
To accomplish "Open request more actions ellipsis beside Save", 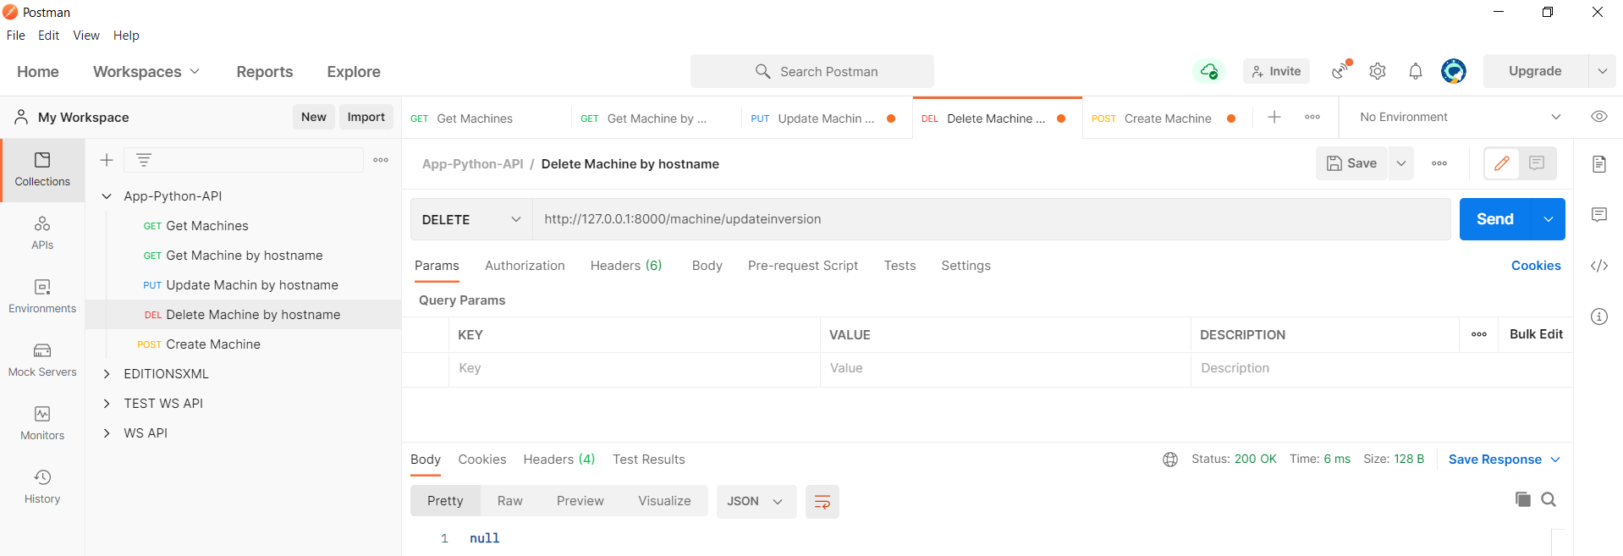I will tap(1439, 163).
